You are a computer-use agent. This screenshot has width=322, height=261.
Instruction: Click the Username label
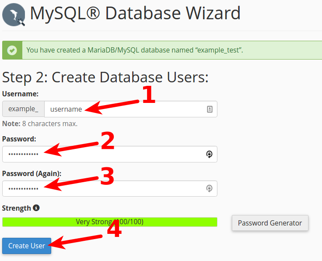(21, 94)
